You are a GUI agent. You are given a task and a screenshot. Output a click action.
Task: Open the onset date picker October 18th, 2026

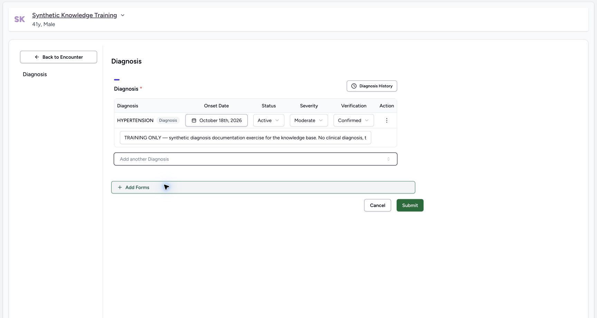point(217,121)
